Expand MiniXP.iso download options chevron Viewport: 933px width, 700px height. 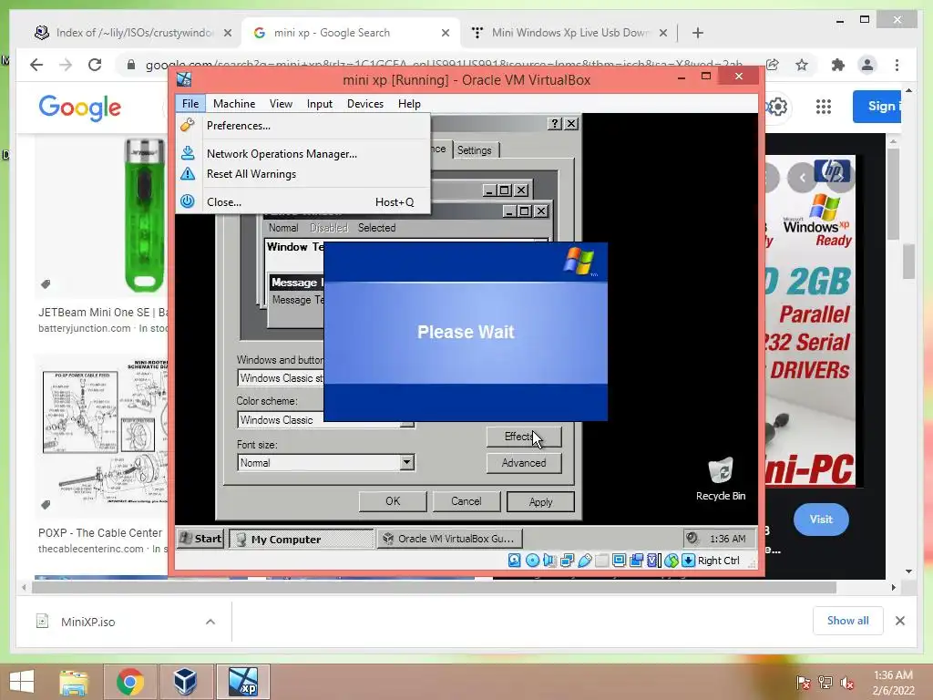pyautogui.click(x=210, y=622)
